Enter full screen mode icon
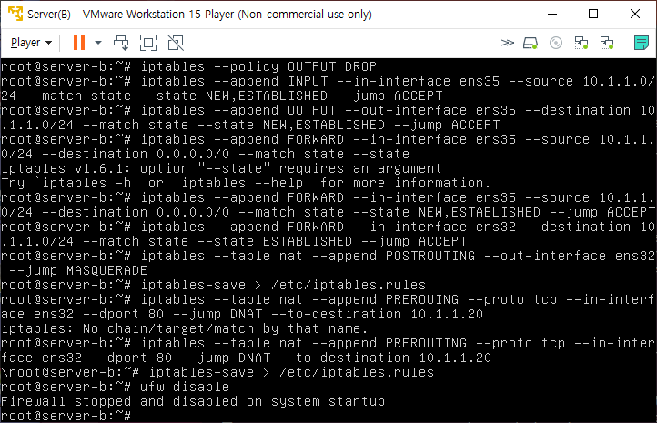This screenshot has height=423, width=657. point(148,43)
